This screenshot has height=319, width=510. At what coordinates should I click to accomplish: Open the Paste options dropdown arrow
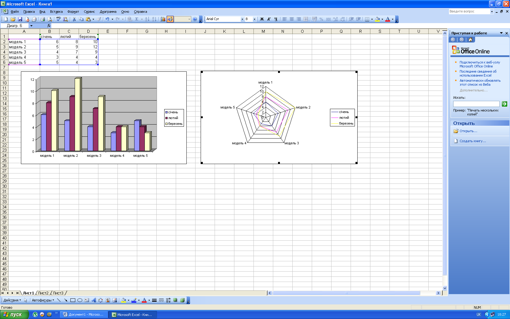pos(93,19)
